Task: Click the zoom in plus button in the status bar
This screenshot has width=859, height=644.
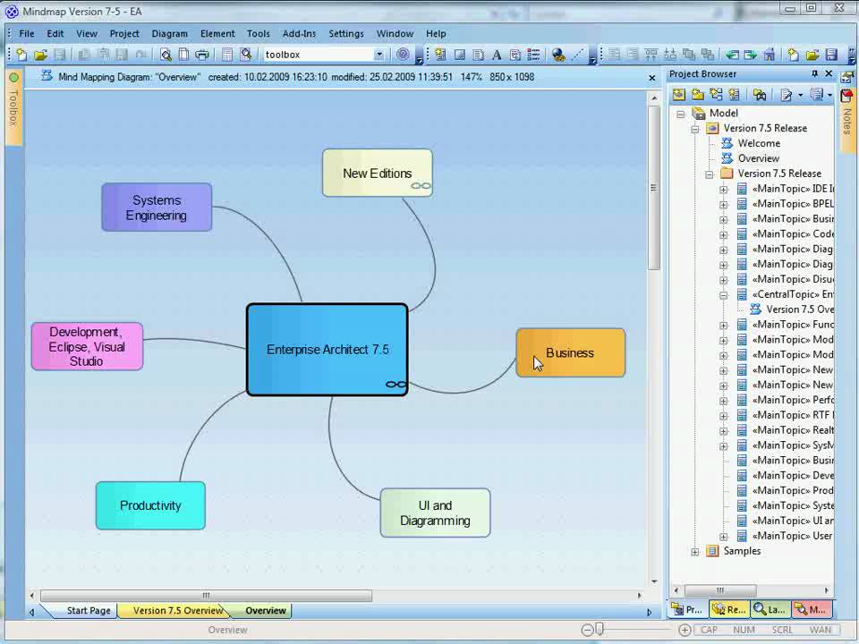Action: (x=685, y=630)
